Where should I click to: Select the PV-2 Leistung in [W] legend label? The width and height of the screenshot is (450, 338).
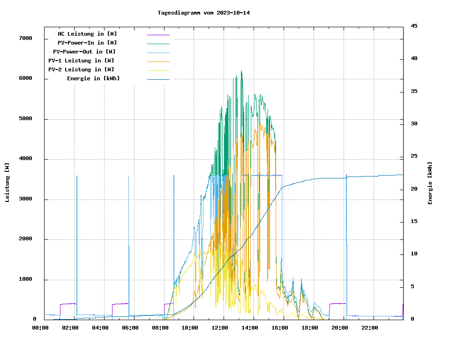coord(81,69)
